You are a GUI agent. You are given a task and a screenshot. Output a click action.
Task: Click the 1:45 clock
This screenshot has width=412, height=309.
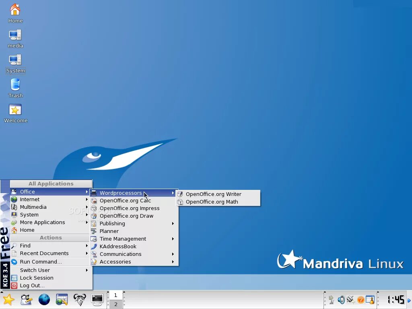click(396, 300)
